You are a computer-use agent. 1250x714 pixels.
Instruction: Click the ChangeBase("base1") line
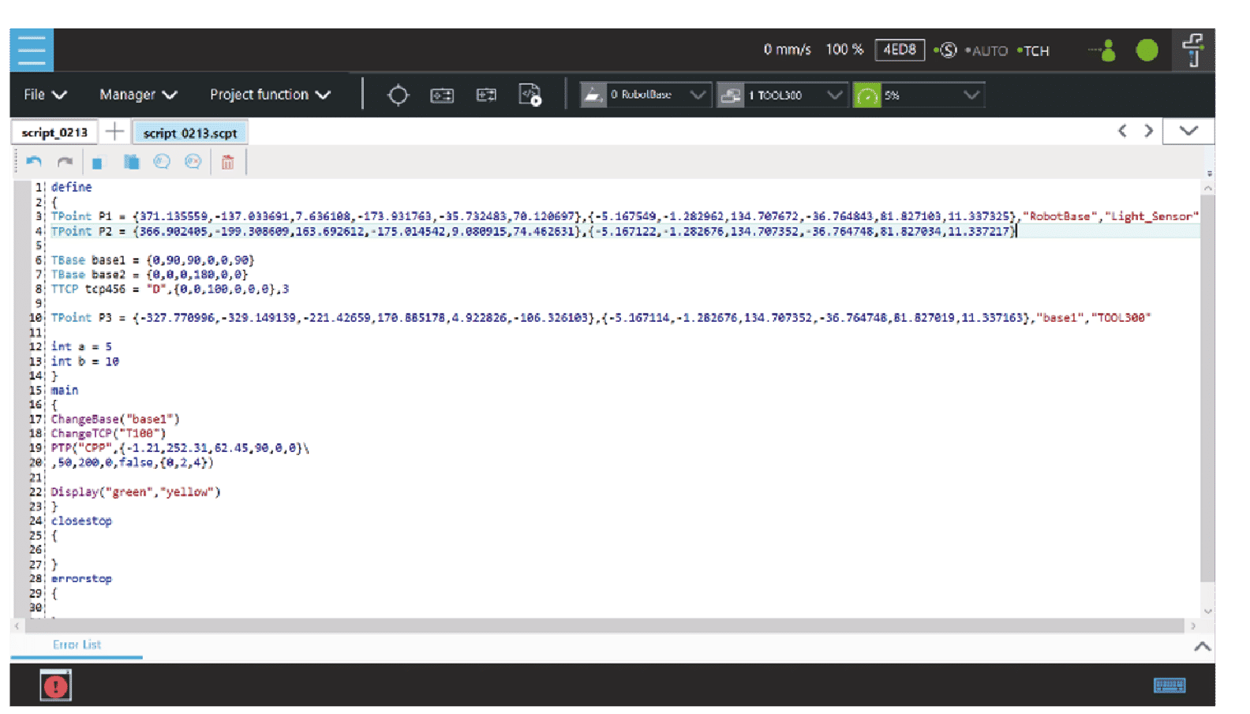[115, 419]
